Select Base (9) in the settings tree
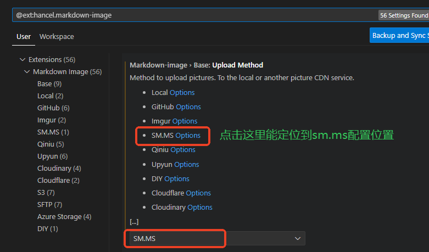This screenshot has width=429, height=252. 49,84
